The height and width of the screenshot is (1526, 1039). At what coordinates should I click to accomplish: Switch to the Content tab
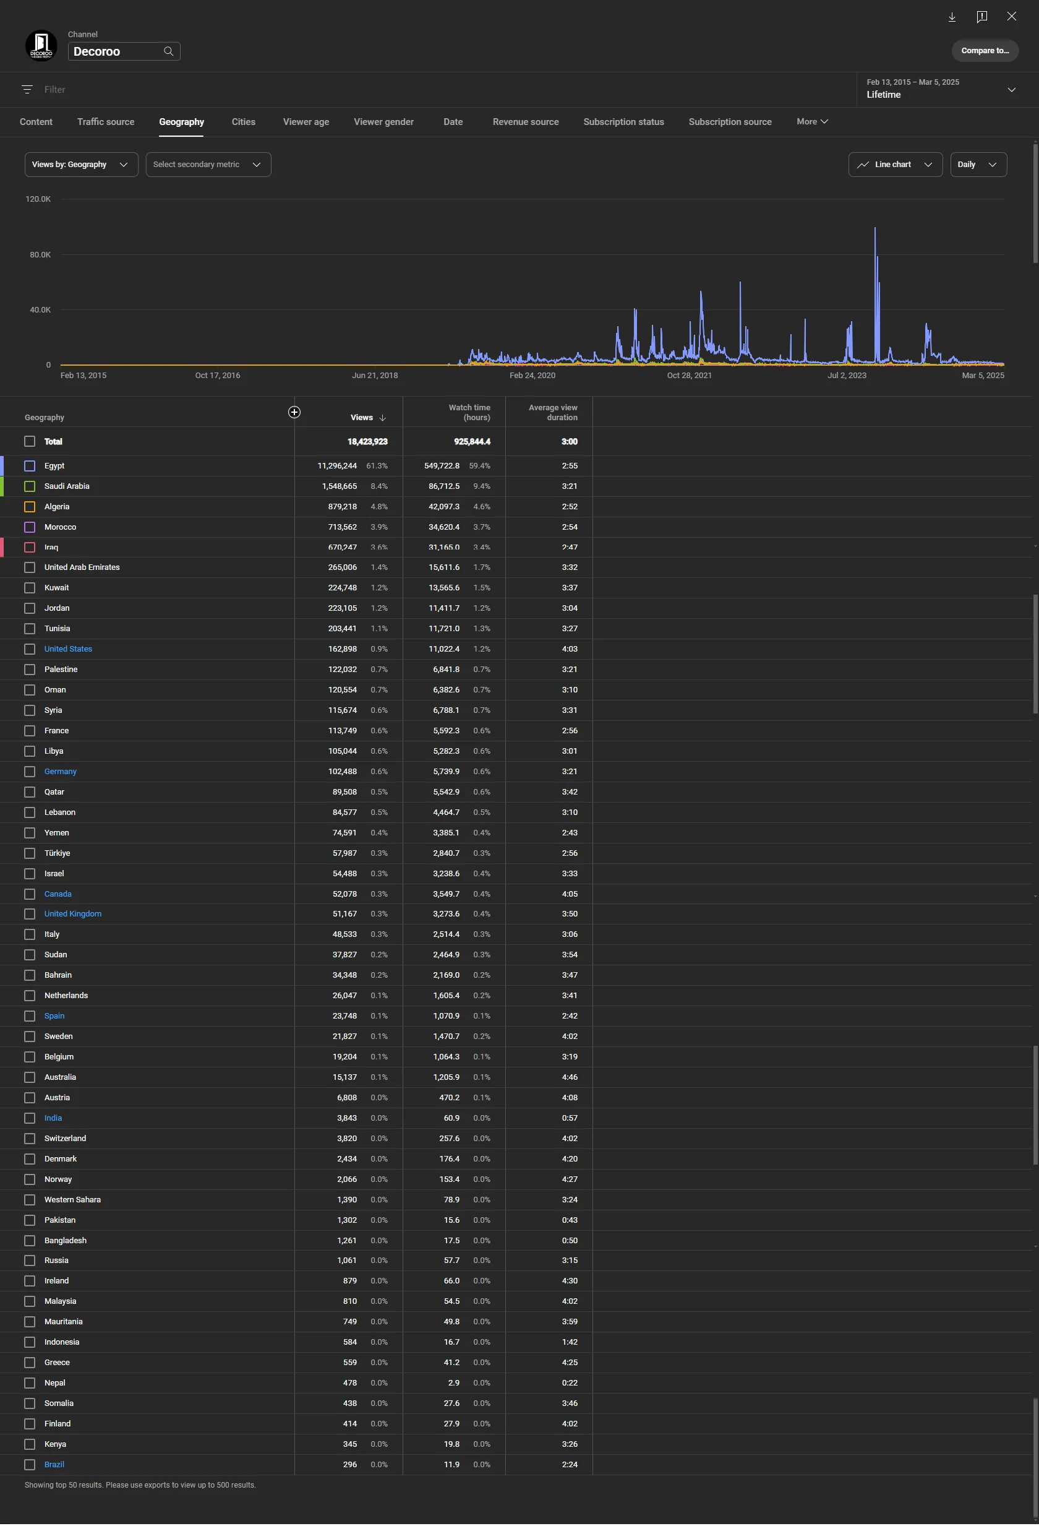point(36,122)
